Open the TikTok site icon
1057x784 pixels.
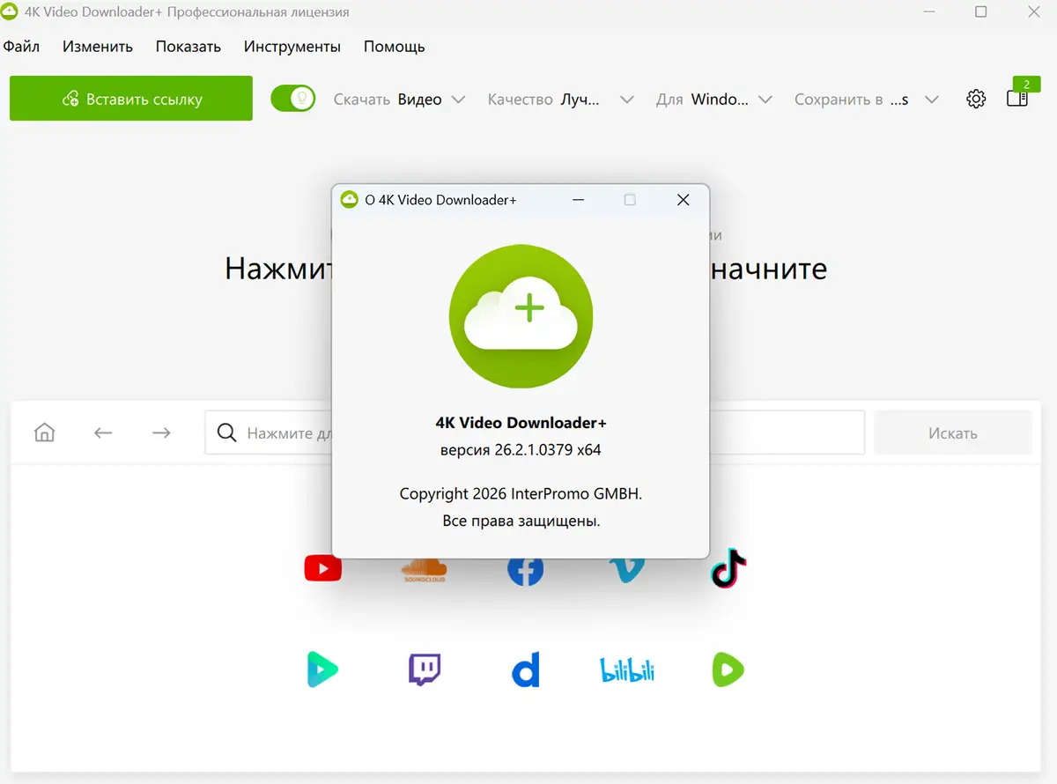728,568
